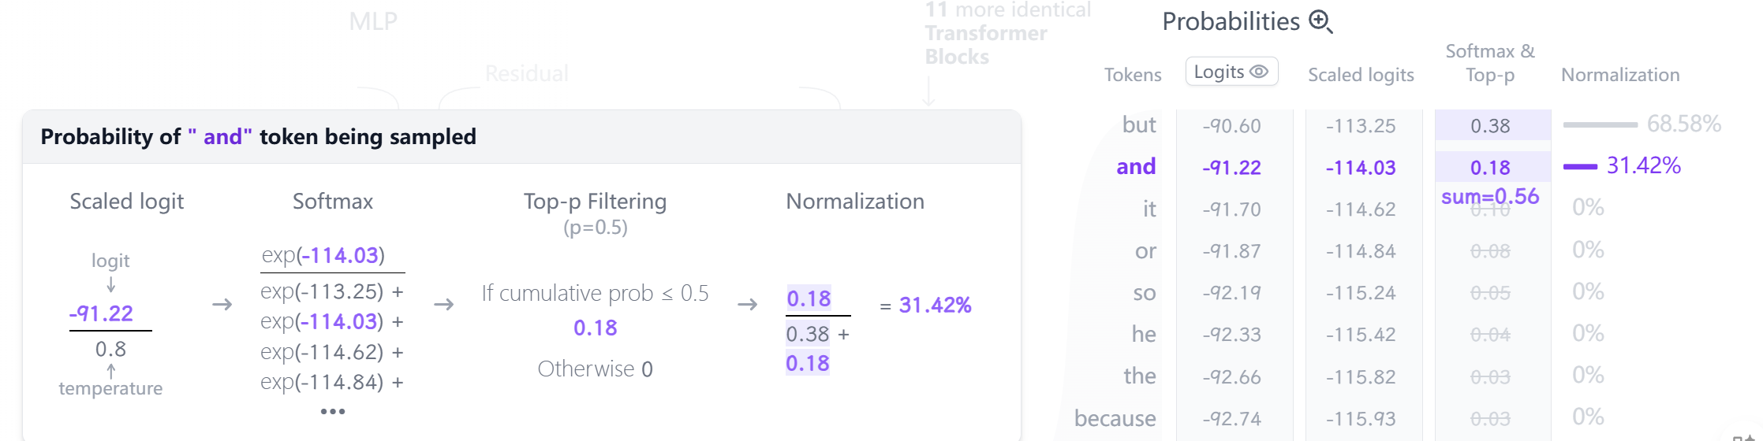Click the 31.42% normalization result
The width and height of the screenshot is (1763, 441).
935,306
